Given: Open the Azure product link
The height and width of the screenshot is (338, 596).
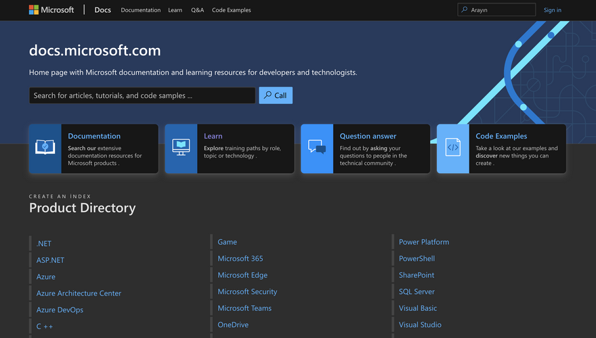Looking at the screenshot, I should coord(46,276).
